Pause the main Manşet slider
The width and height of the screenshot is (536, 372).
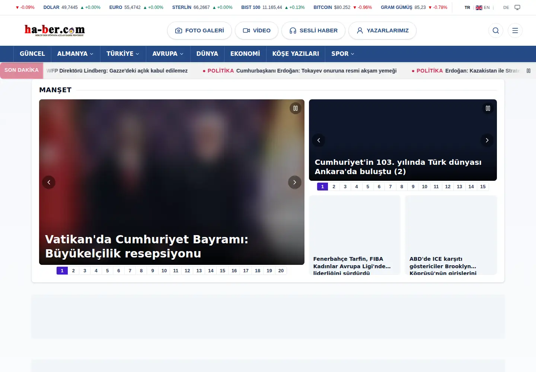[296, 108]
